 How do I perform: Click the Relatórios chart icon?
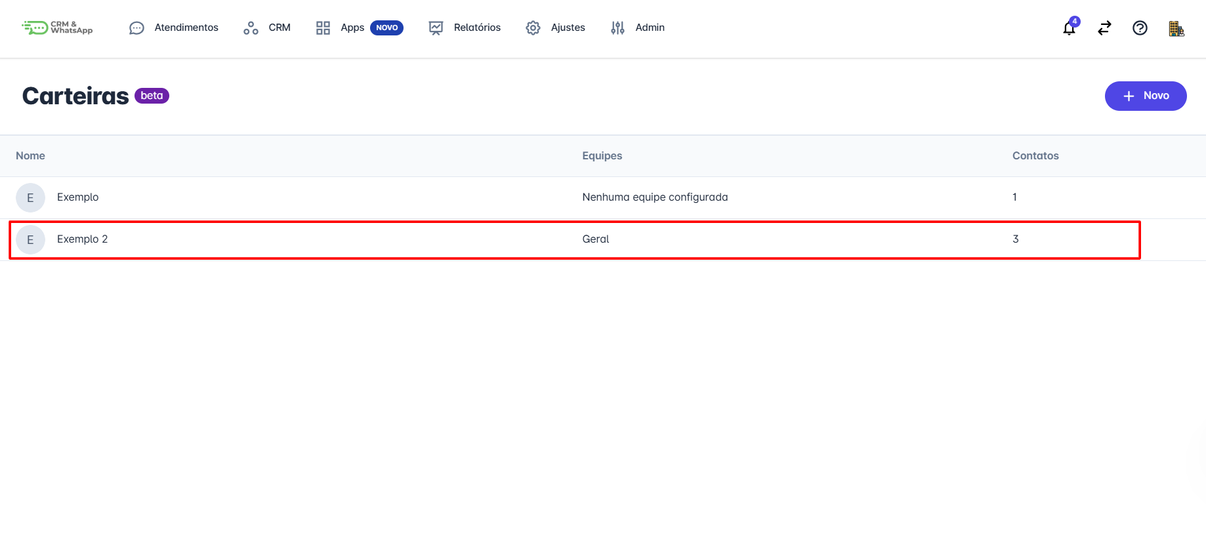tap(436, 28)
